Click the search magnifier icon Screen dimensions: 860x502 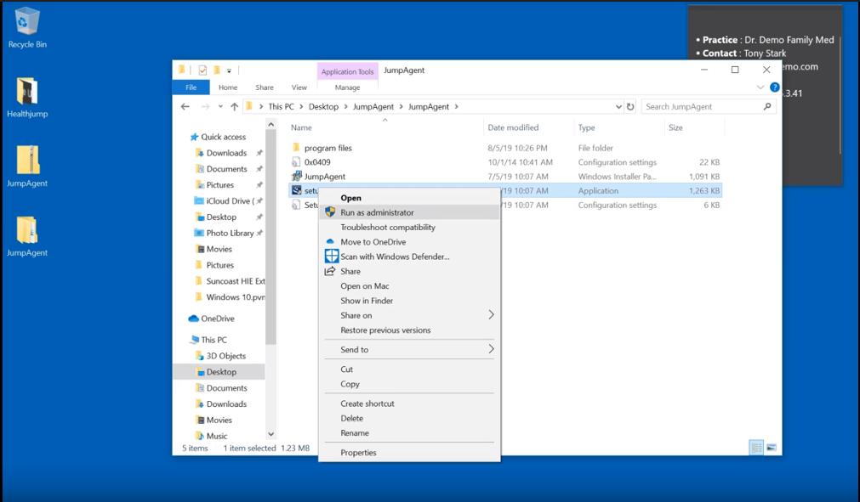click(766, 107)
